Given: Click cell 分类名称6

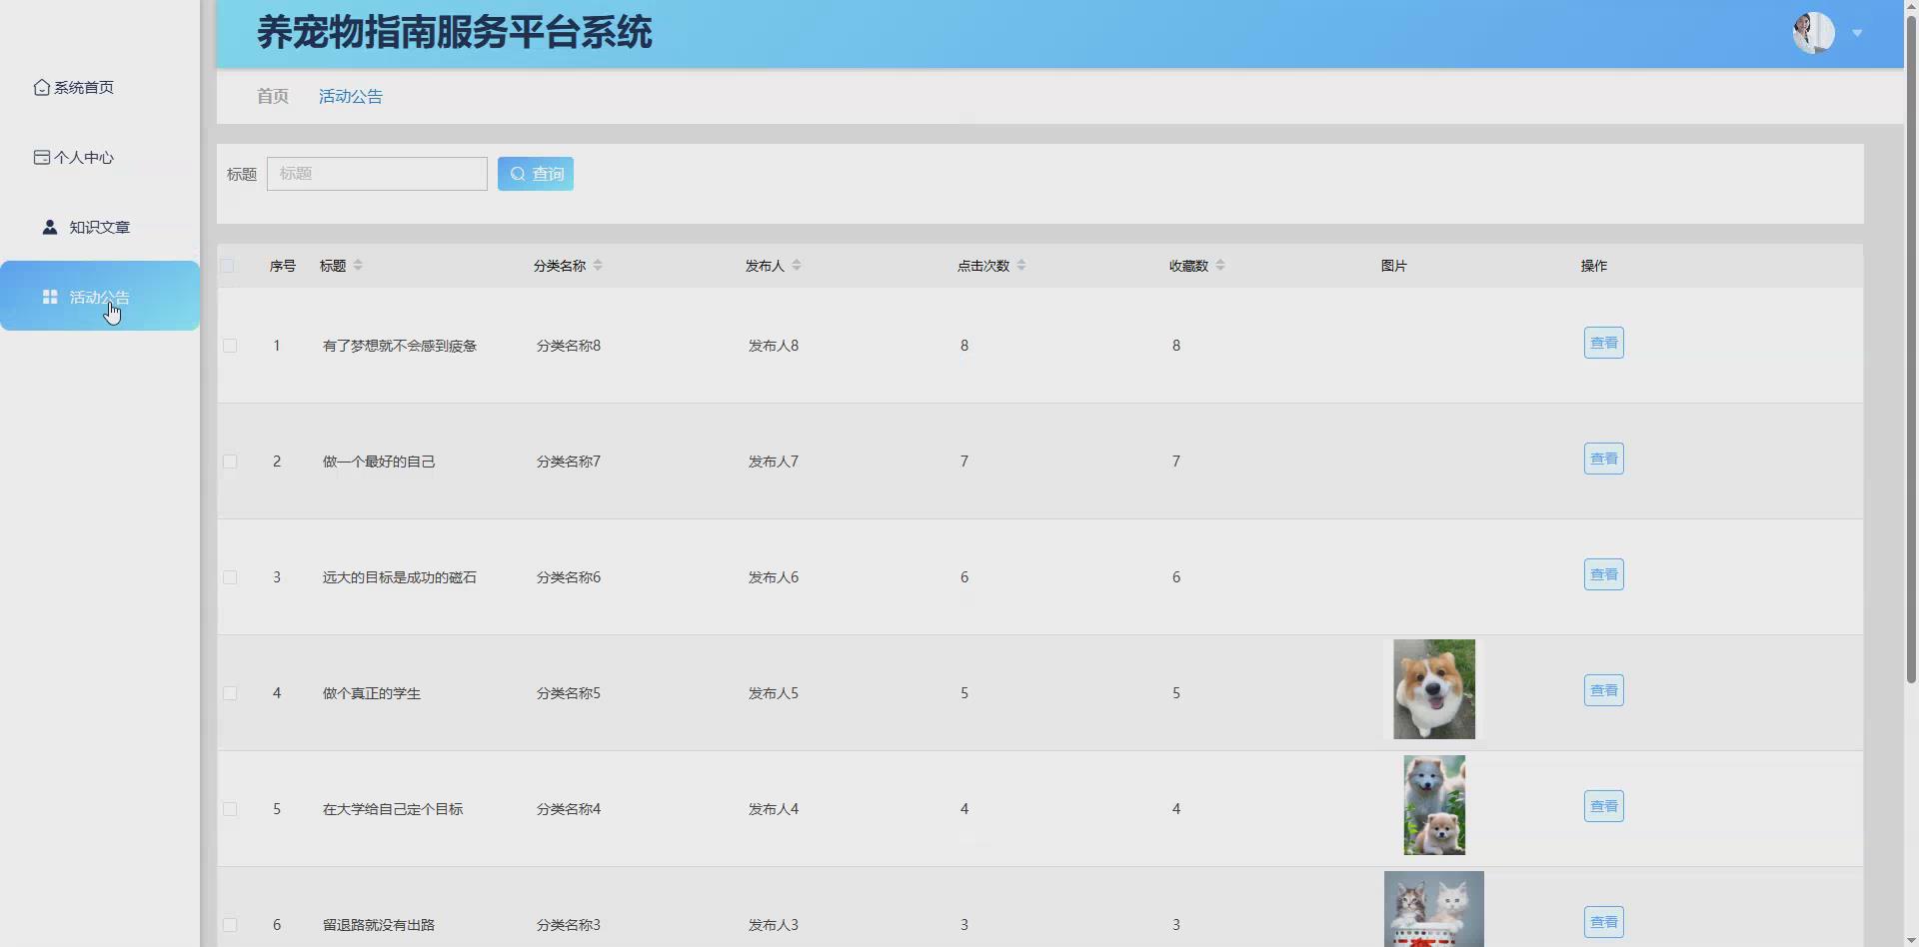Looking at the screenshot, I should 569,577.
